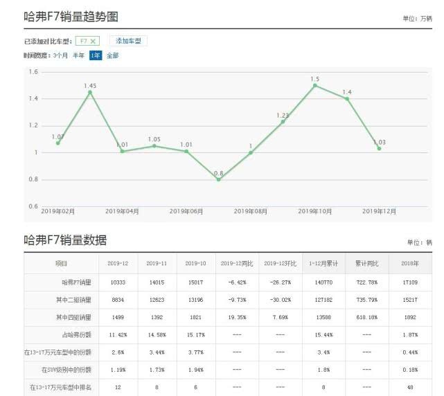
Task: Click the 19.35% four-wheel-drive year-over-year cell
Action: (x=237, y=317)
